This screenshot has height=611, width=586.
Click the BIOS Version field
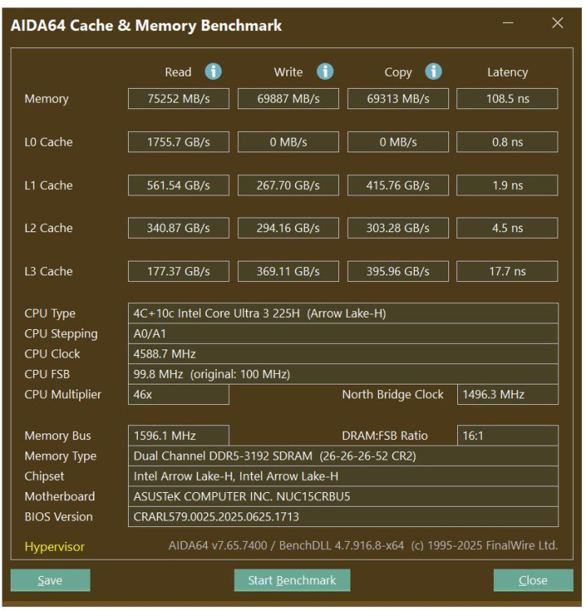click(343, 516)
